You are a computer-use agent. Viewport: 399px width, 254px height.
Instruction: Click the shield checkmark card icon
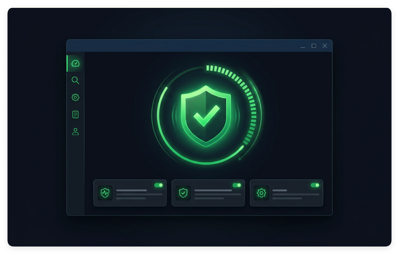pyautogui.click(x=183, y=193)
